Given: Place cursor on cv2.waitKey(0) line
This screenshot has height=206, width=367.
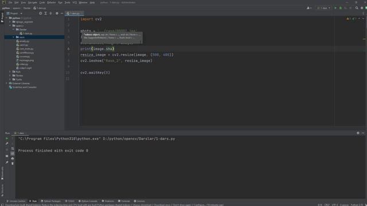Looking at the screenshot, I should coord(95,73).
